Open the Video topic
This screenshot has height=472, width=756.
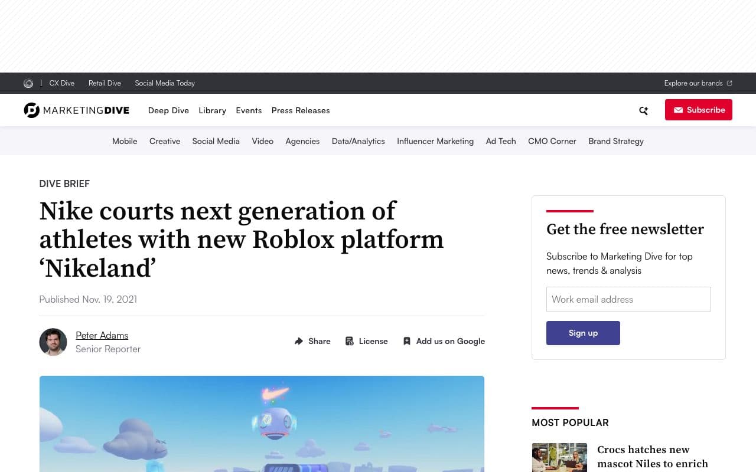[x=263, y=141]
